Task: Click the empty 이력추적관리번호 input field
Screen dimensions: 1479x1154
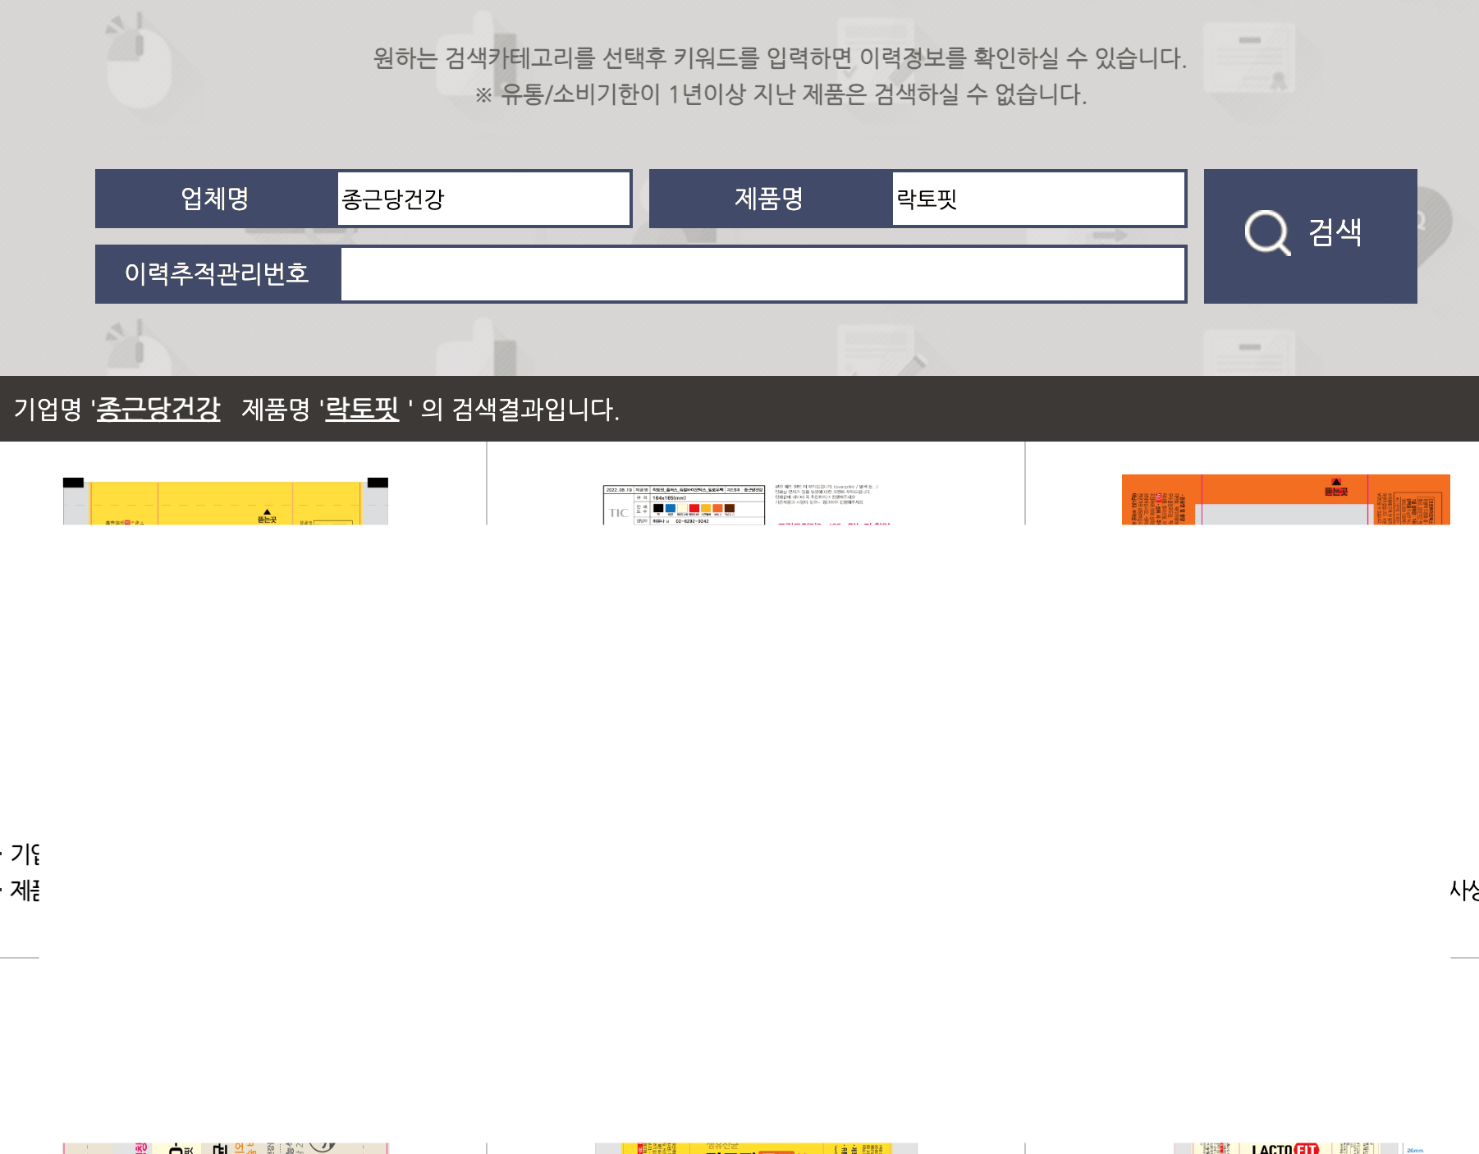Action: (x=762, y=274)
